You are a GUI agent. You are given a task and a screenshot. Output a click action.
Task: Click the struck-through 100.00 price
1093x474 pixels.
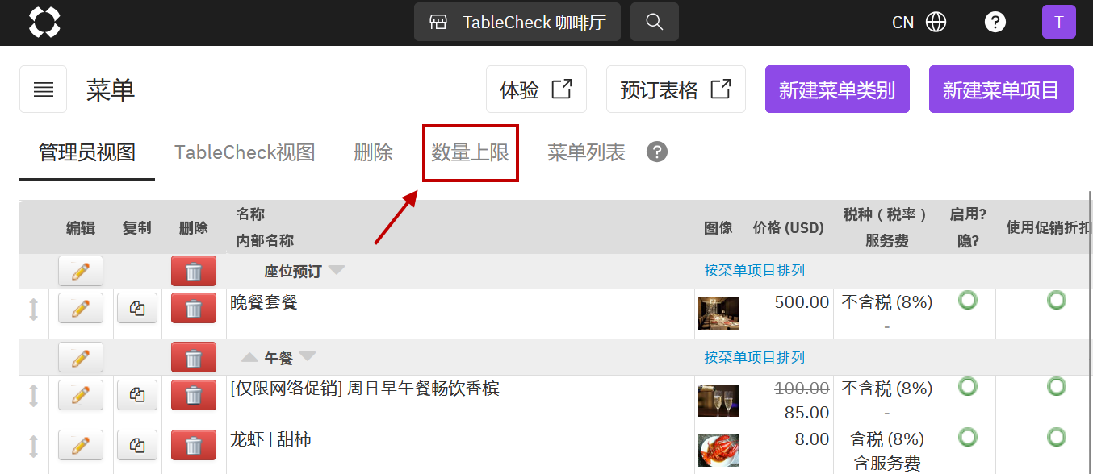tap(802, 389)
